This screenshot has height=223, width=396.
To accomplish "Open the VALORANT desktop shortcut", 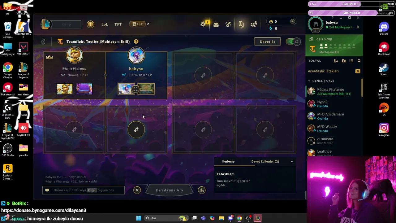I will pos(24,49).
